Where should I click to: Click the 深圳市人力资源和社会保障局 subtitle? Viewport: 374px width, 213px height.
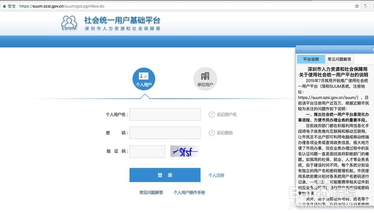[123, 28]
